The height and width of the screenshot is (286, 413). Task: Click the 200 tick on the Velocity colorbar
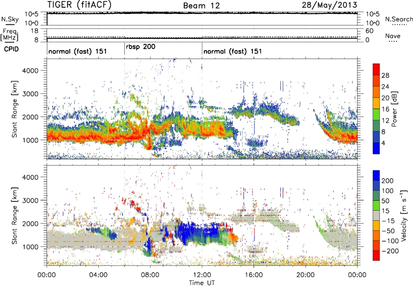click(388, 181)
